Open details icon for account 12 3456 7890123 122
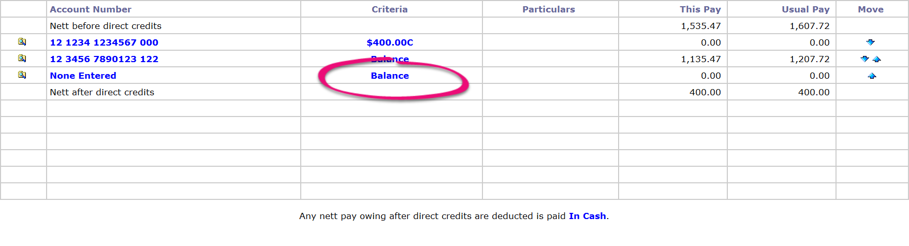This screenshot has height=246, width=909. [x=22, y=59]
